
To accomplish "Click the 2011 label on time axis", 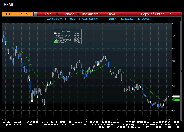I will point(118,120).
